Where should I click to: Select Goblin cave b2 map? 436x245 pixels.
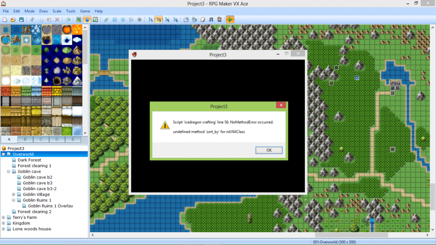click(x=37, y=177)
